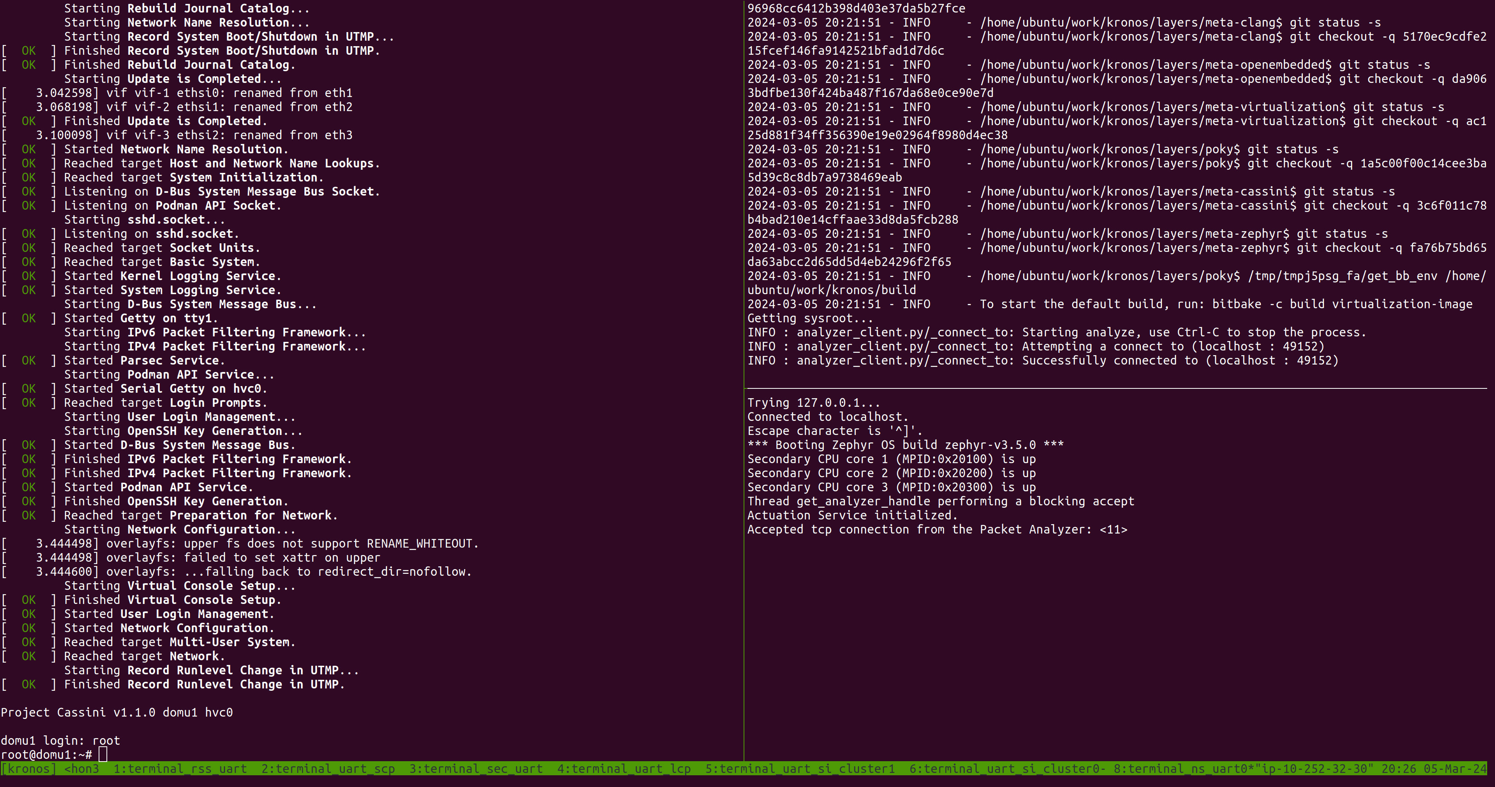Click 'Started User Login Management' line

pyautogui.click(x=137, y=614)
